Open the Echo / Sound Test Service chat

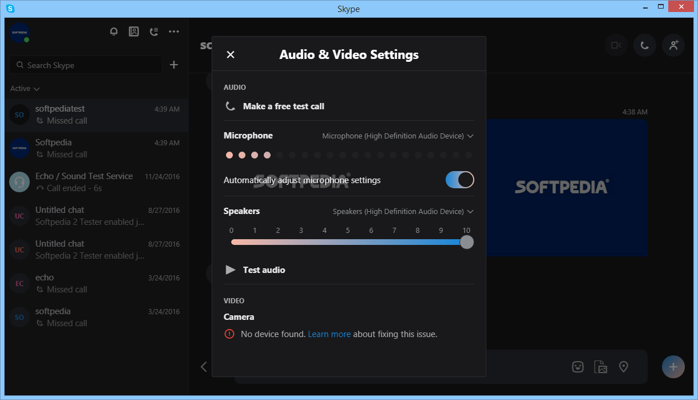97,182
